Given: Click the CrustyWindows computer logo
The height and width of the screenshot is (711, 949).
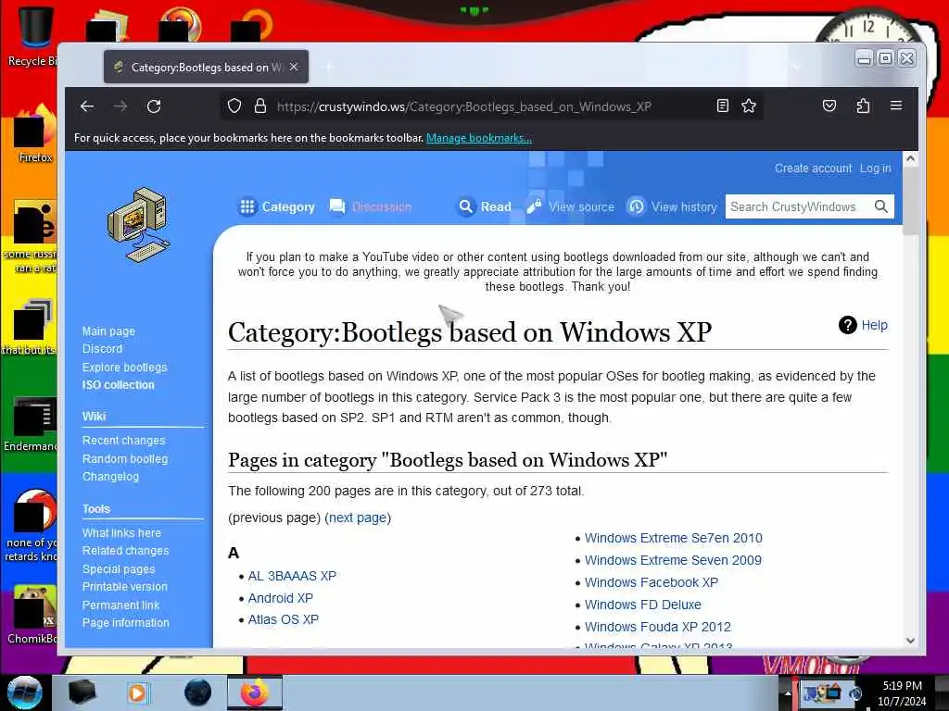Looking at the screenshot, I should tap(139, 225).
